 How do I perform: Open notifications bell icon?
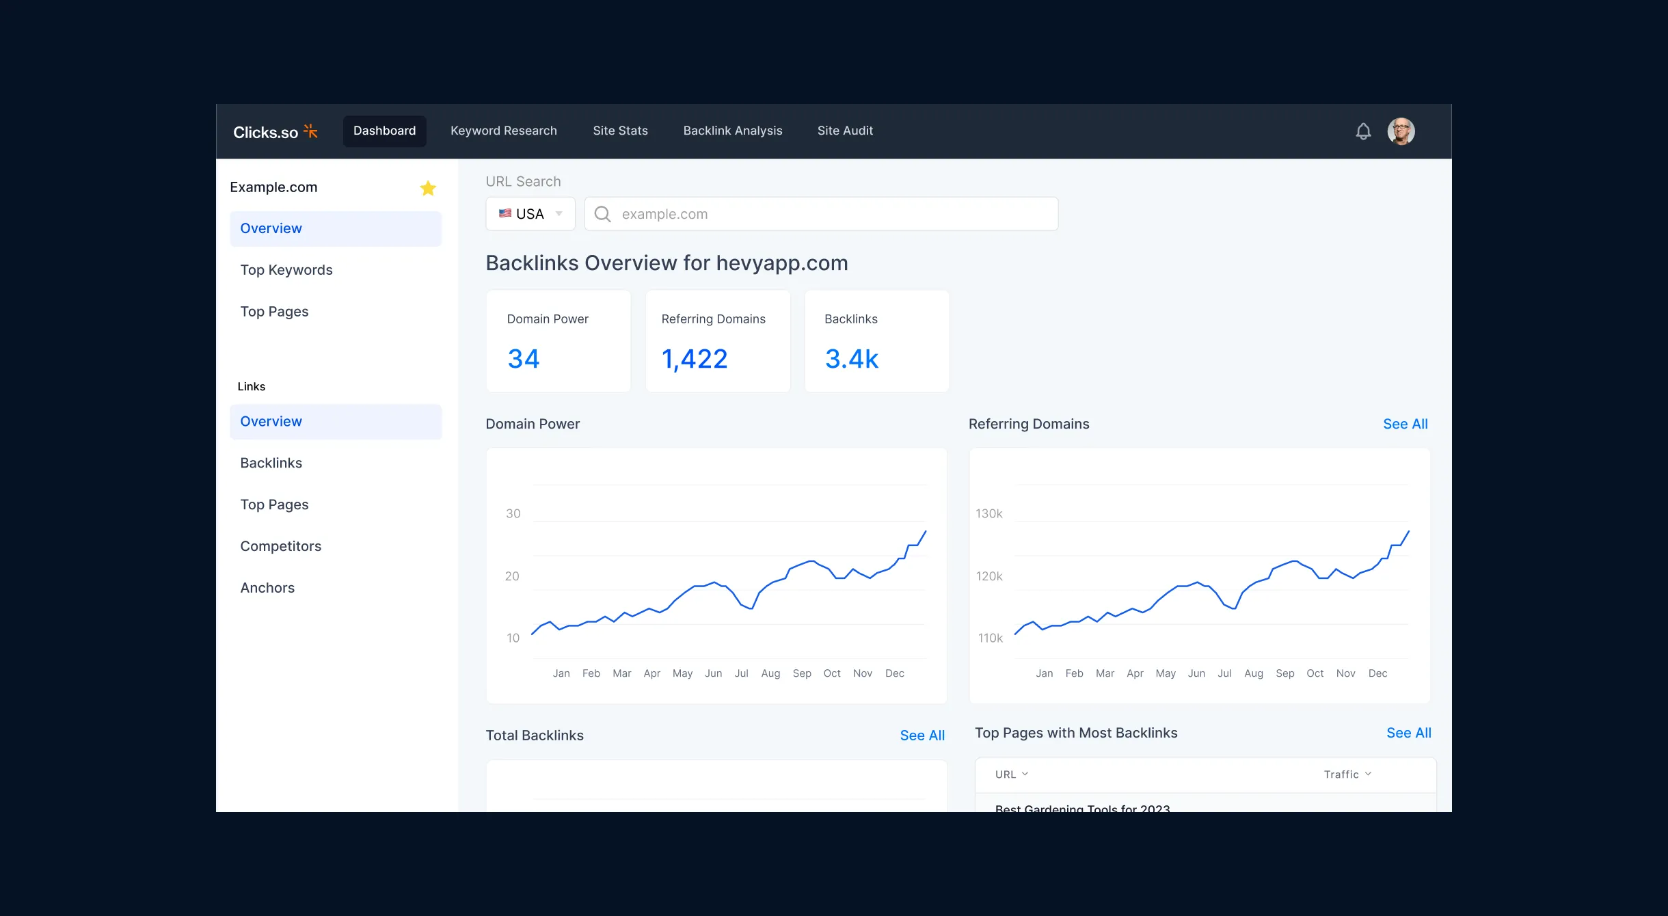point(1363,131)
